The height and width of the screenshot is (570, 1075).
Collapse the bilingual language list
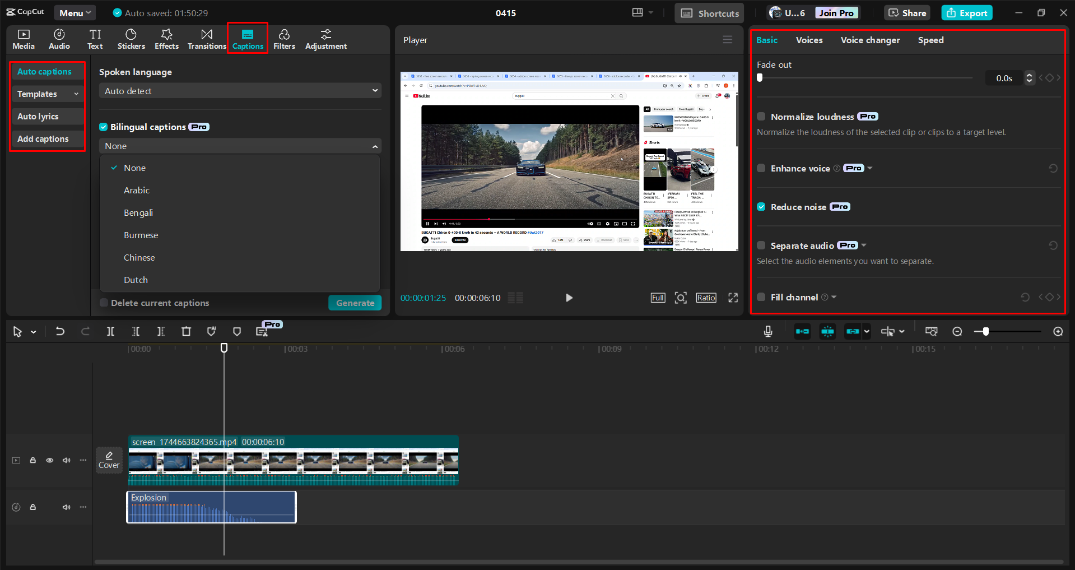pyautogui.click(x=375, y=146)
